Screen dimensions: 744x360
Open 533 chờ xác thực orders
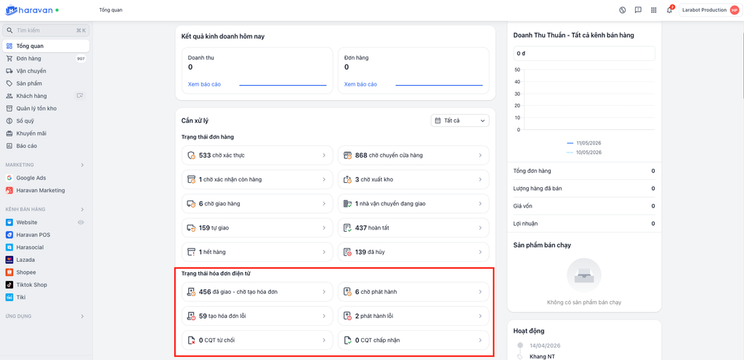coord(256,155)
